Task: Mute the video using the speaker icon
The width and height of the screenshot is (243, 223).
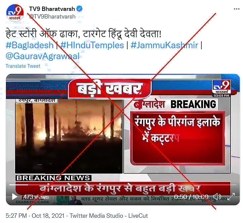Action: coord(217,197)
